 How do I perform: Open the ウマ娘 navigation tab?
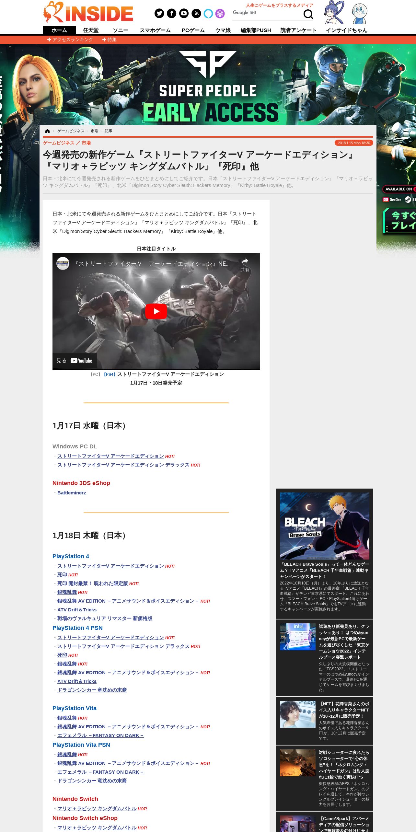pos(223,30)
